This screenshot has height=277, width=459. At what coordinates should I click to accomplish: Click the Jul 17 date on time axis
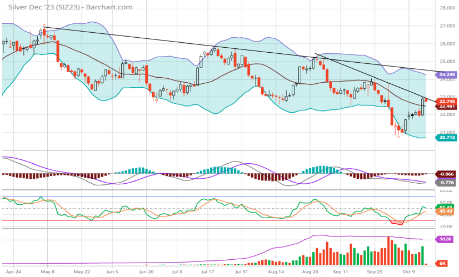(208, 273)
